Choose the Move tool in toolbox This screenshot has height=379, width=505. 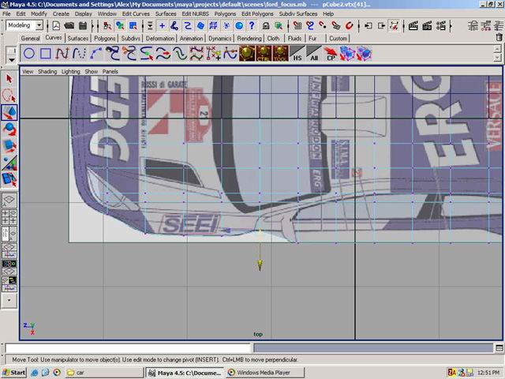click(x=9, y=113)
